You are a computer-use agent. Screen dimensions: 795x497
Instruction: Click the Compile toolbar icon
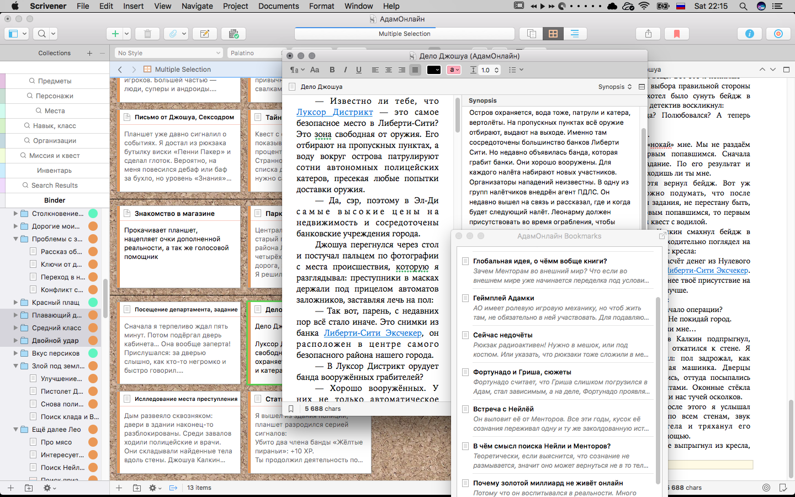[x=233, y=34]
